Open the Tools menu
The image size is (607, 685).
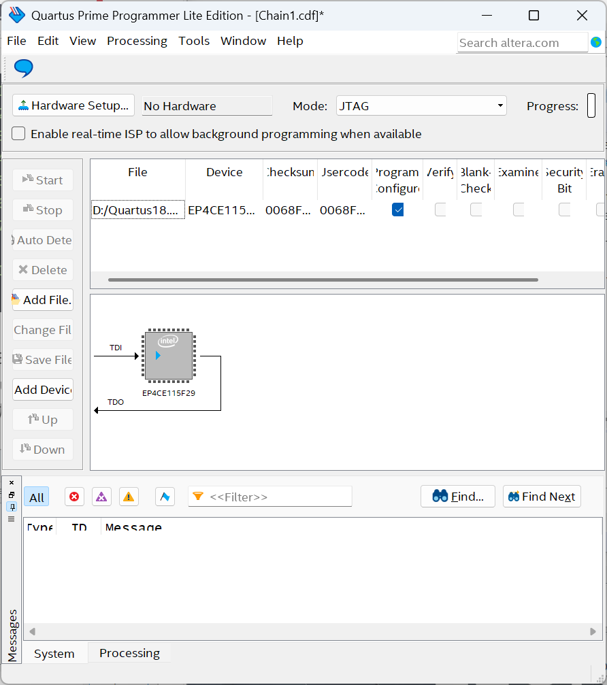tap(194, 41)
